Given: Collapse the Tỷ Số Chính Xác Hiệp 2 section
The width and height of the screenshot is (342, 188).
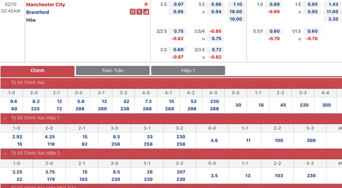Looking at the screenshot, I should [5, 154].
